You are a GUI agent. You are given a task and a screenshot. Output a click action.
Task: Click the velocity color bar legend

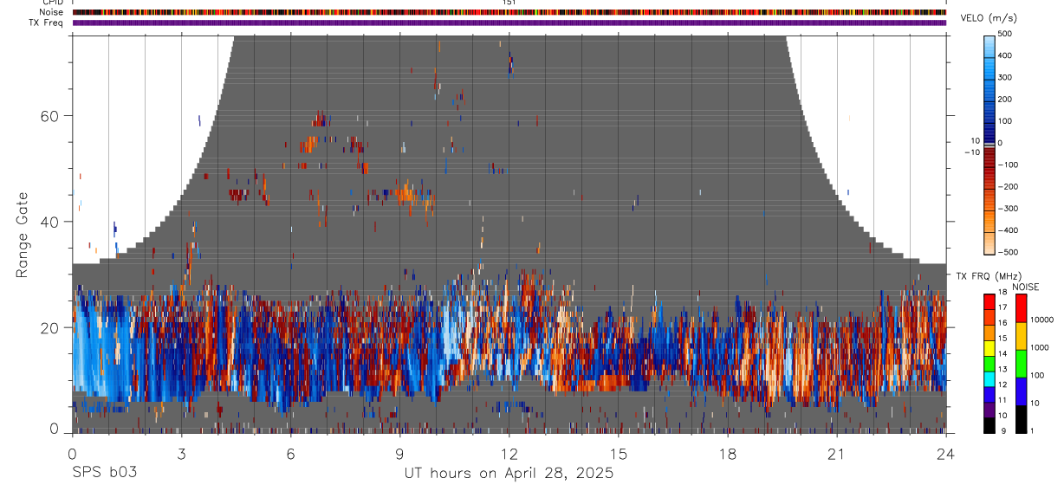click(x=989, y=143)
